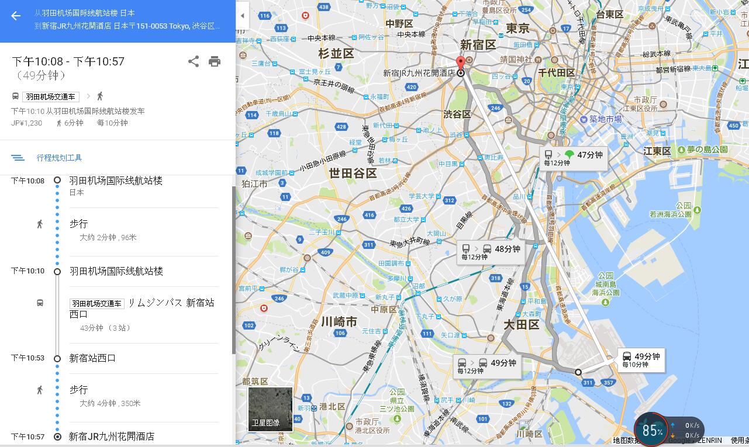The width and height of the screenshot is (749, 447).
Task: Click the 千代田区 label on map
Action: pyautogui.click(x=557, y=72)
